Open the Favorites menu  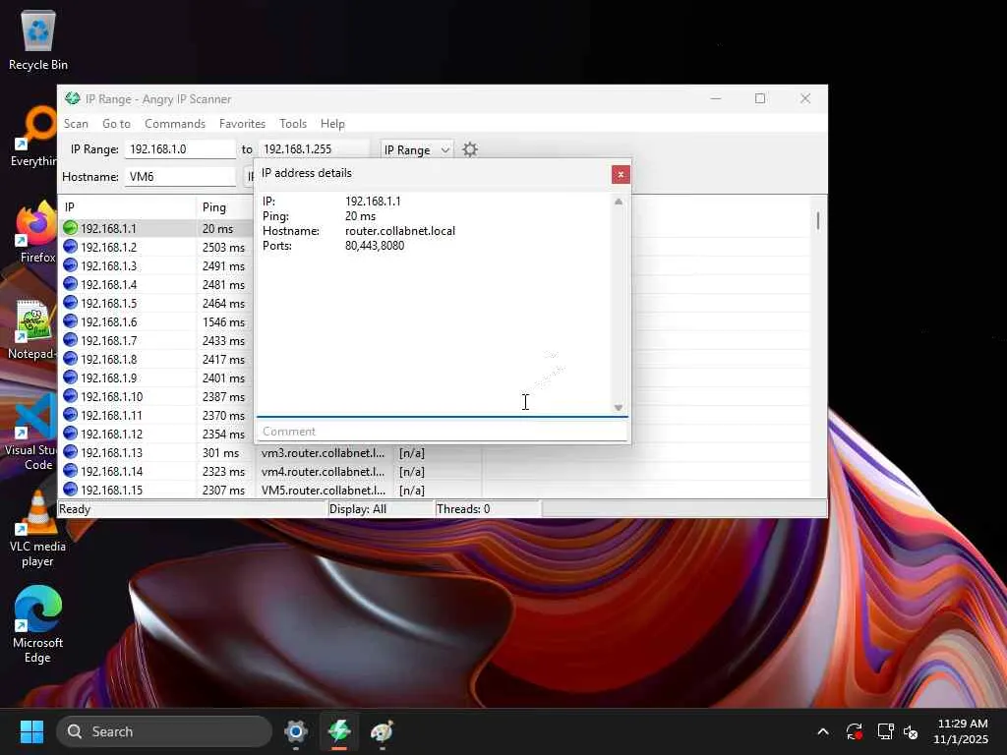(242, 124)
